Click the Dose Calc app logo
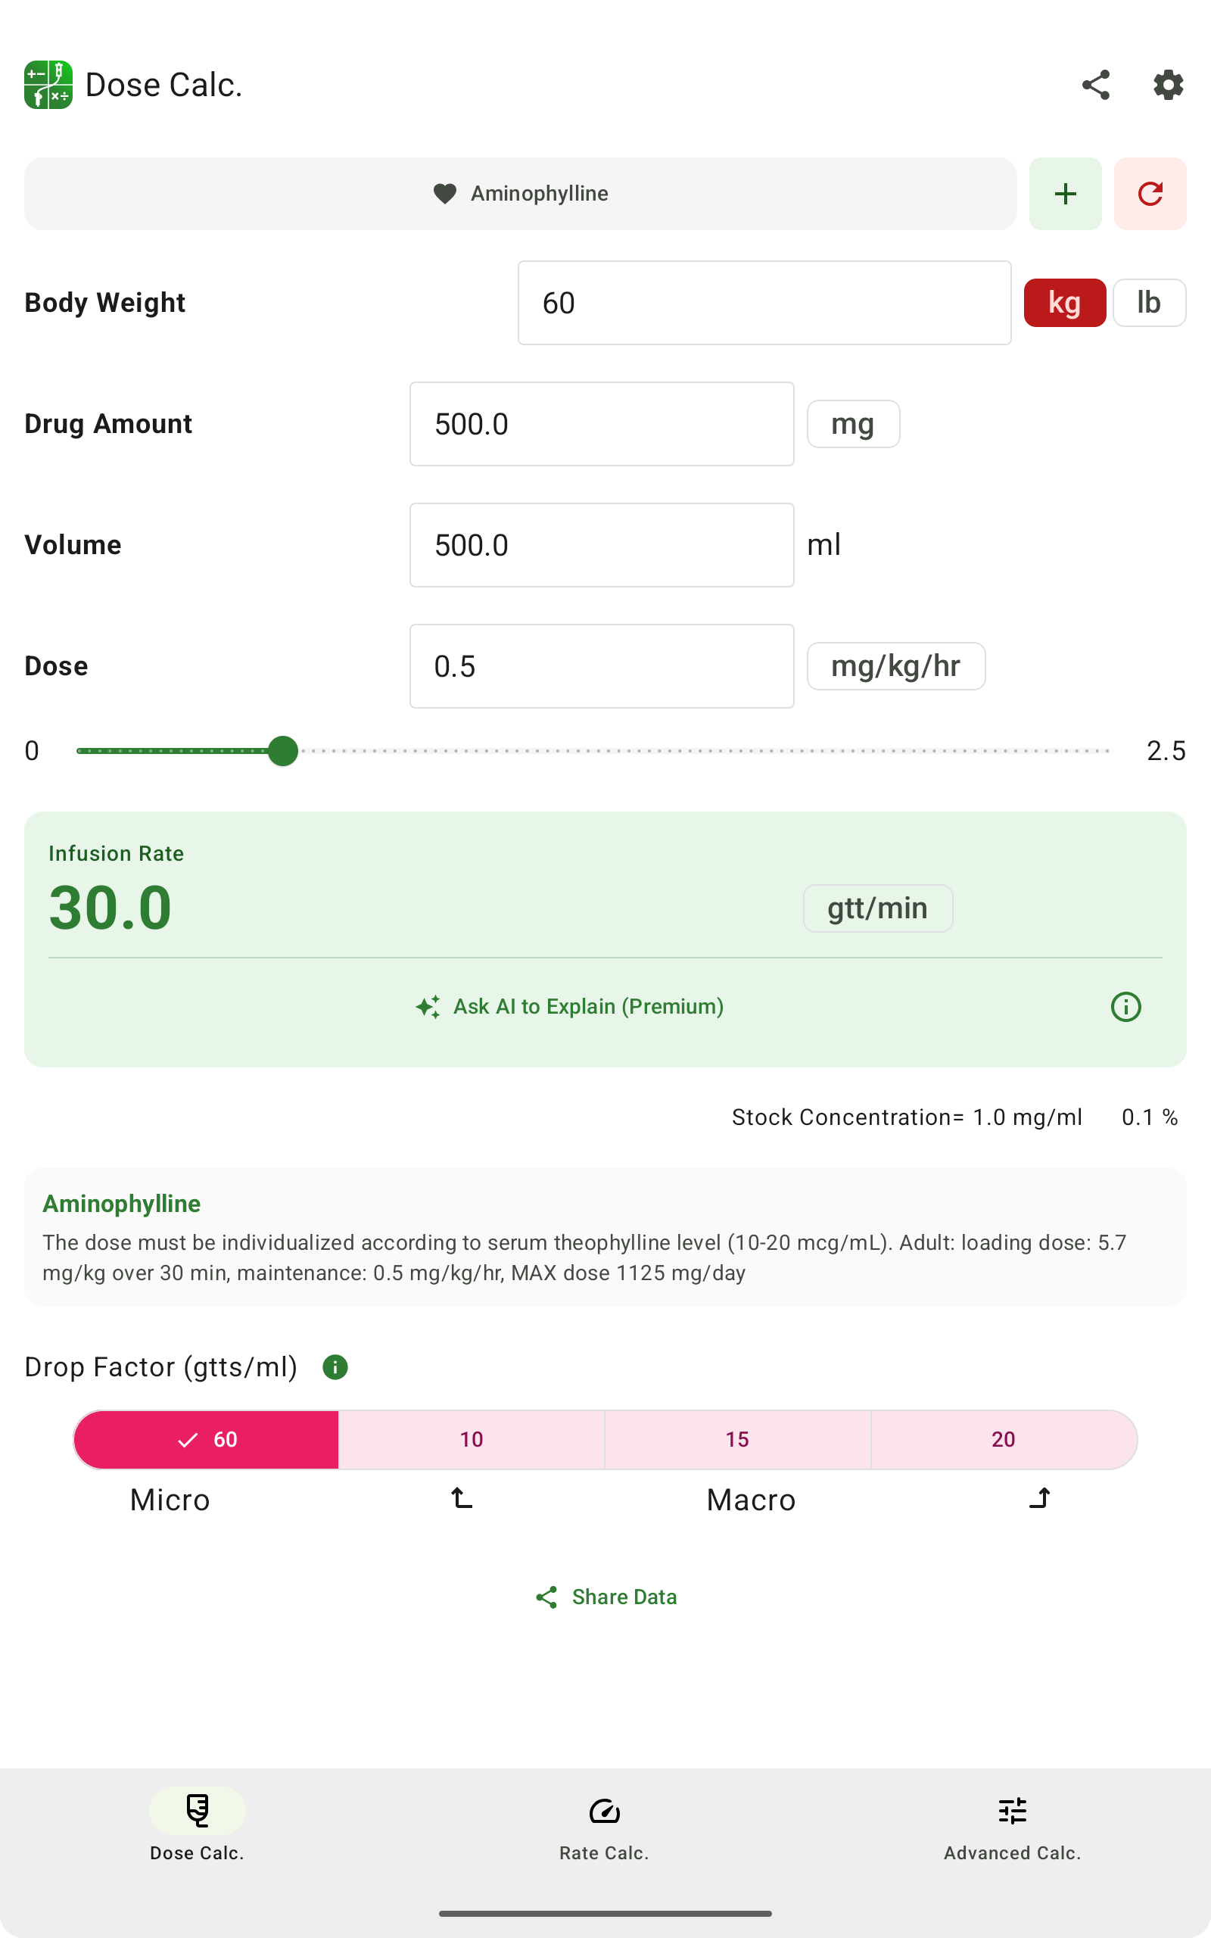1211x1938 pixels. pos(49,85)
